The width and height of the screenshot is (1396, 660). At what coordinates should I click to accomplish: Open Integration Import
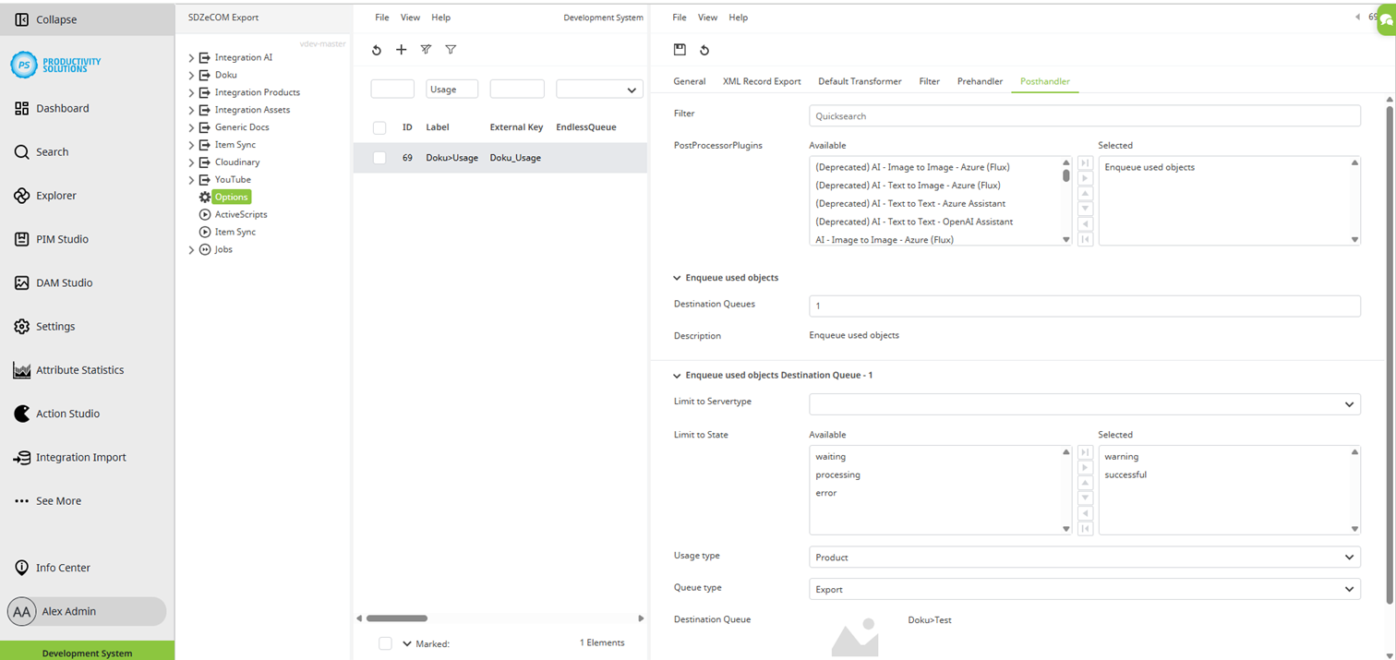[x=70, y=457]
